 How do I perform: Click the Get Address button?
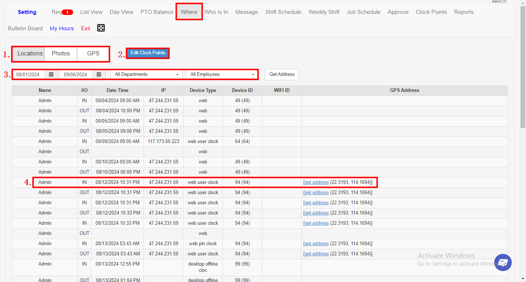point(282,74)
